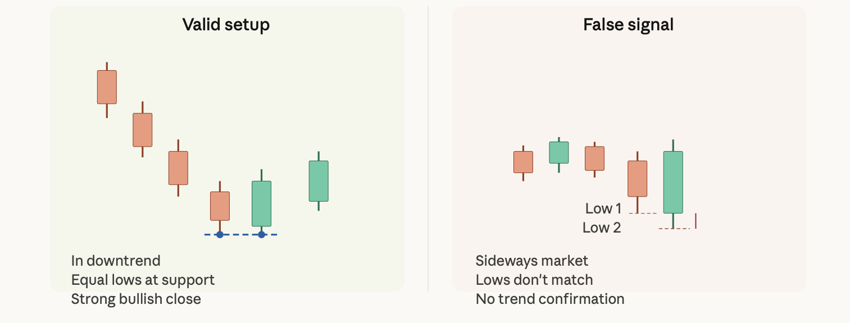
Task: Click the "Low 2" label
Action: click(x=602, y=228)
